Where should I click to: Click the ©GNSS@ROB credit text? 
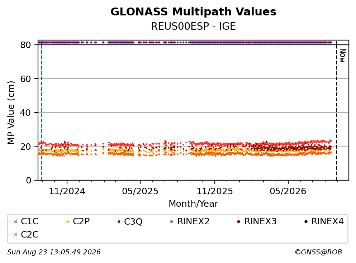[x=318, y=252]
